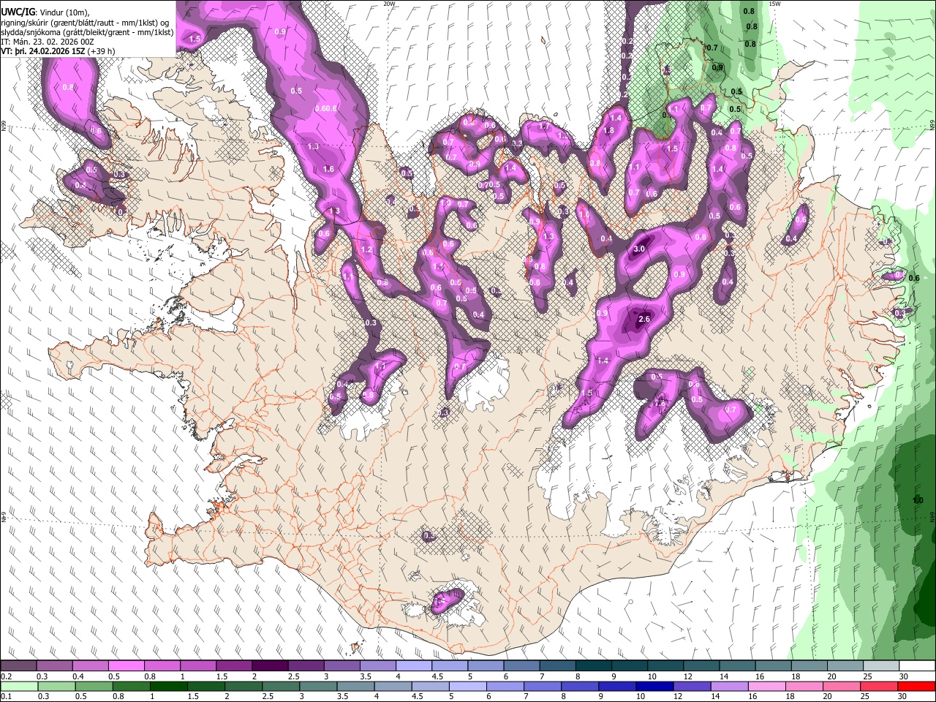Click the 1.8 value in northern purple band
Image resolution: width=936 pixels, height=702 pixels.
(608, 130)
